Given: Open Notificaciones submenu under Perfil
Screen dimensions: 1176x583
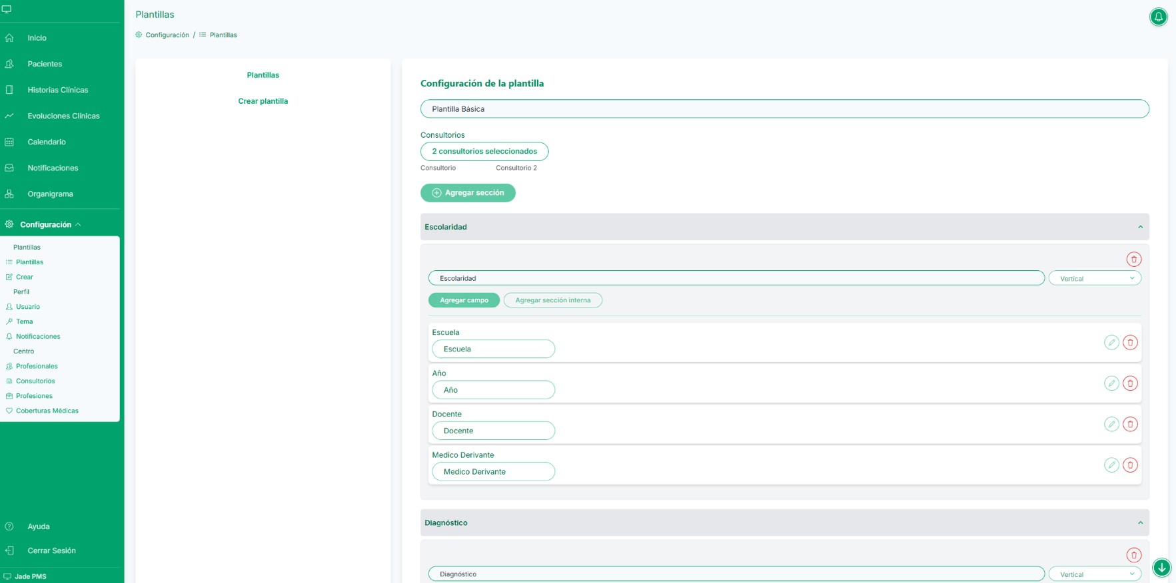Looking at the screenshot, I should (x=38, y=336).
